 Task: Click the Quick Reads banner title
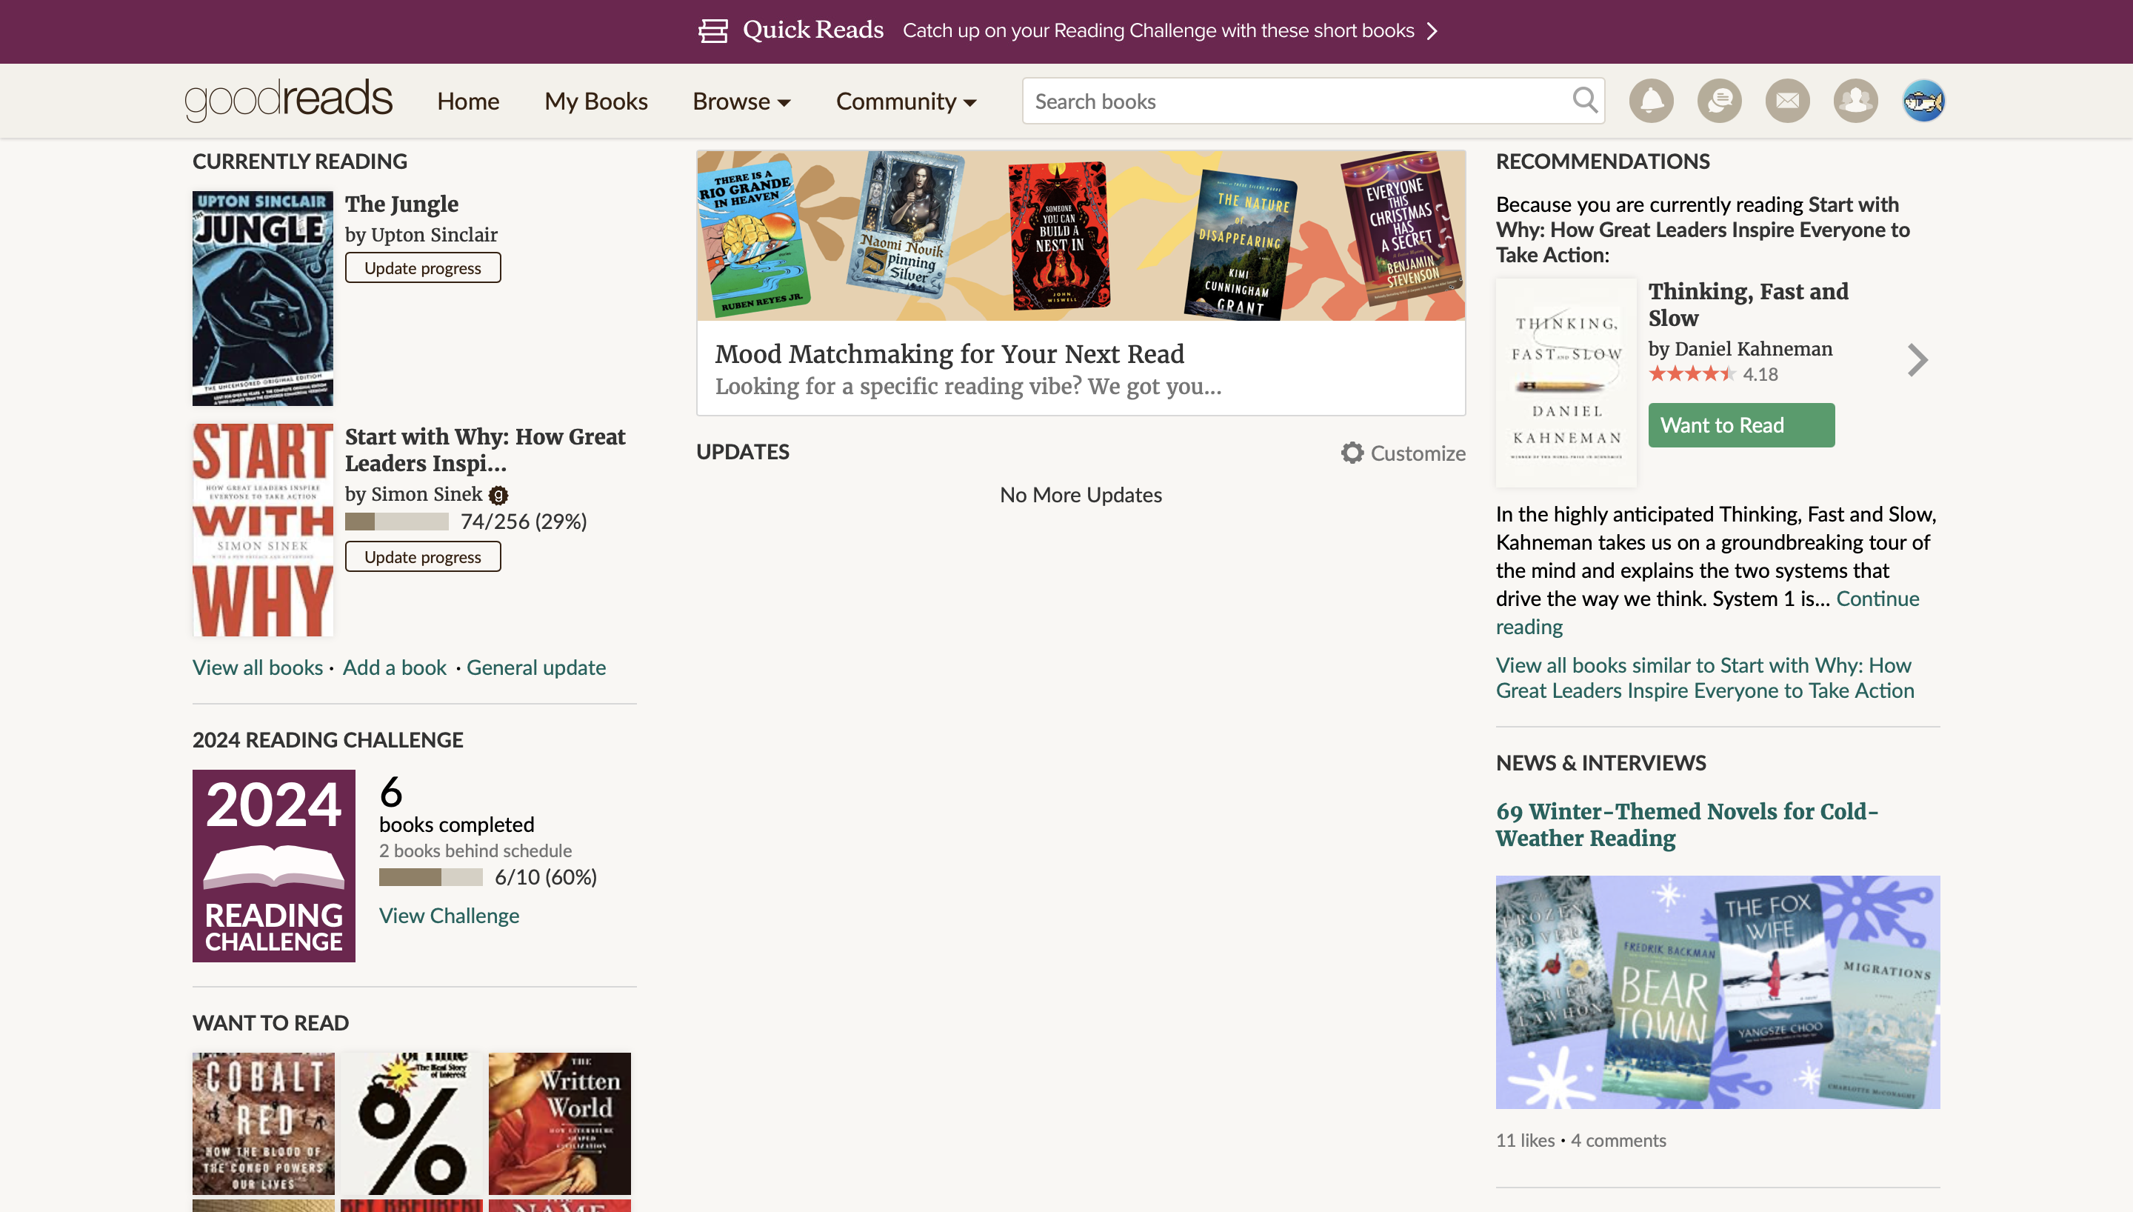point(812,30)
